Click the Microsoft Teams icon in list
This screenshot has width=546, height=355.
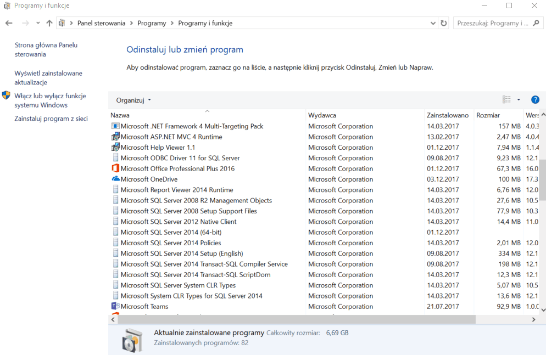coord(115,306)
